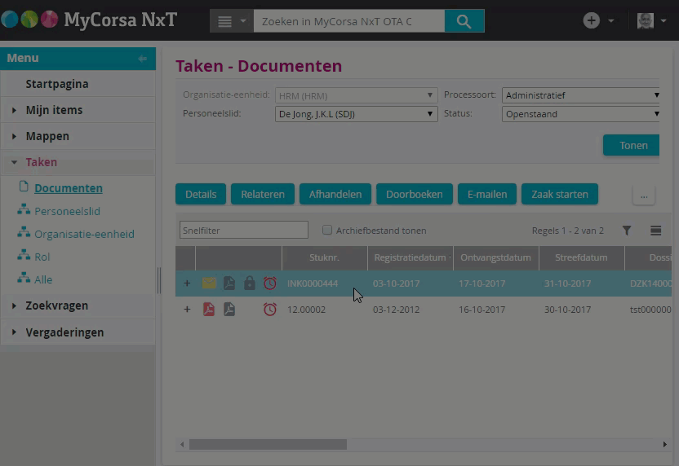Screen dimensions: 679x466
Task: Click the scroll left arrow
Action: tap(182, 444)
